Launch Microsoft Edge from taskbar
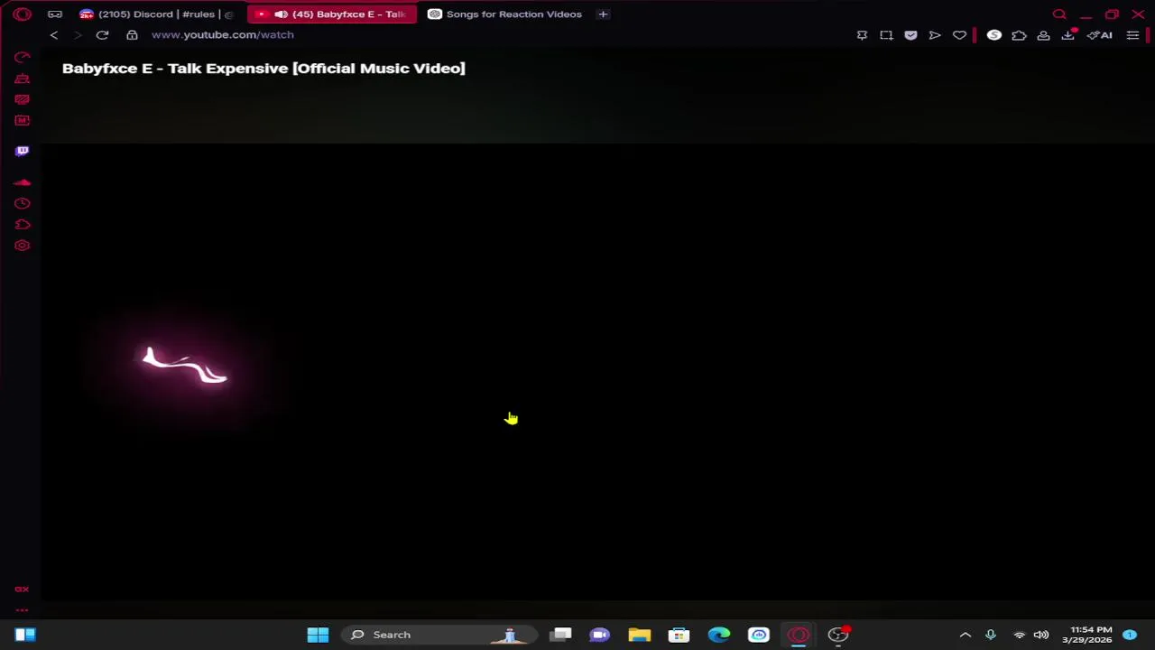The width and height of the screenshot is (1155, 650). click(x=719, y=635)
